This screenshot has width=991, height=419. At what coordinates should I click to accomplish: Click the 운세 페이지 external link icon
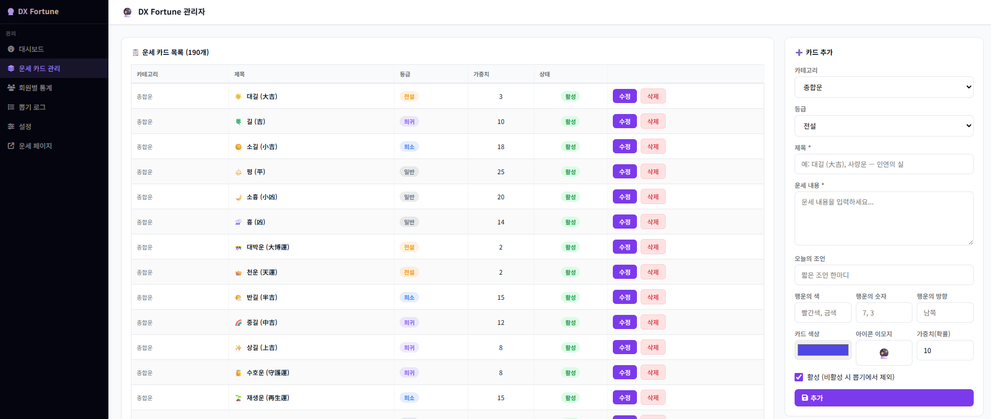tap(11, 146)
